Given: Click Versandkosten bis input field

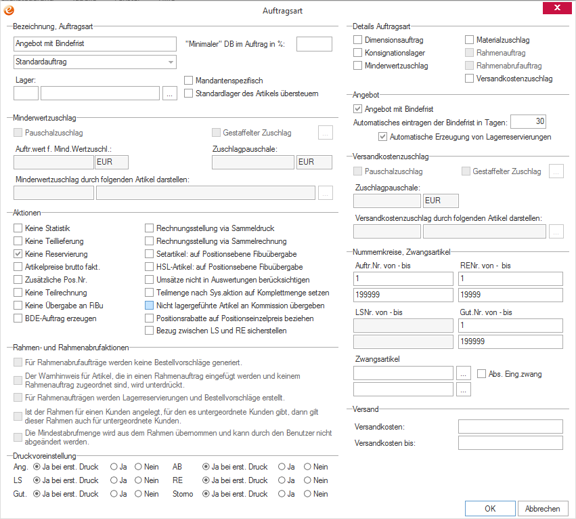Looking at the screenshot, I should click(x=510, y=443).
